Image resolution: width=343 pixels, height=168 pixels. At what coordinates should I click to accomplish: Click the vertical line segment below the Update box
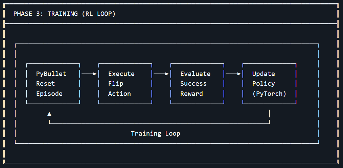[x=269, y=114]
